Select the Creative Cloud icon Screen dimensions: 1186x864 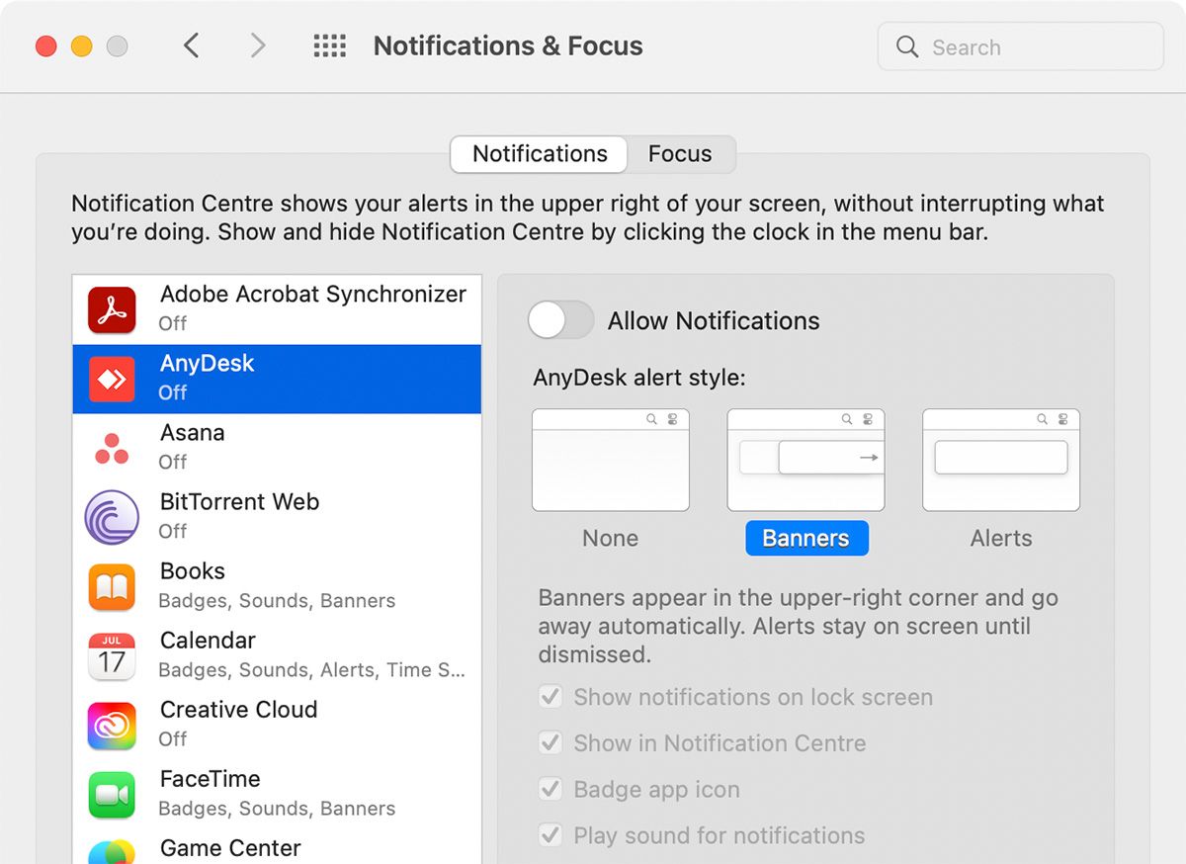click(x=112, y=724)
